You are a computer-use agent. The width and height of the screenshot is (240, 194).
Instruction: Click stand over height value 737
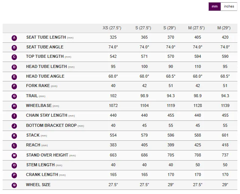[225, 155]
